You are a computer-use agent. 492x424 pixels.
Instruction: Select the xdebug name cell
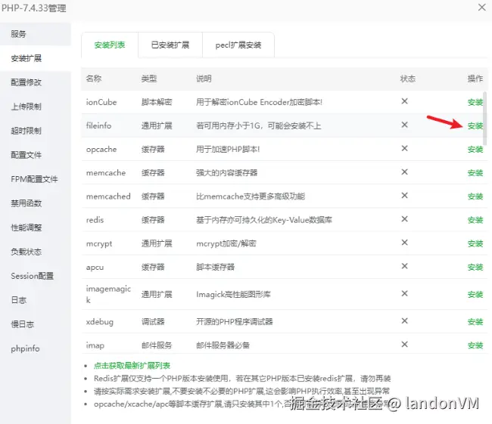click(x=100, y=322)
